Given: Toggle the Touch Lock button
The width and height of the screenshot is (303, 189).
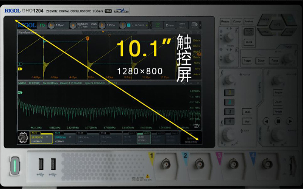Looking at the screenshot, I should pyautogui.click(x=249, y=33).
